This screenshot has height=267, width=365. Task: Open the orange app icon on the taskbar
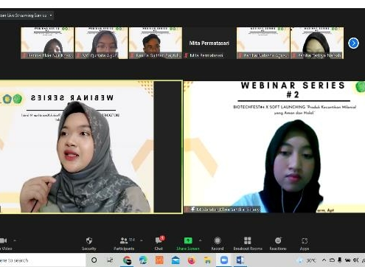pos(159,260)
